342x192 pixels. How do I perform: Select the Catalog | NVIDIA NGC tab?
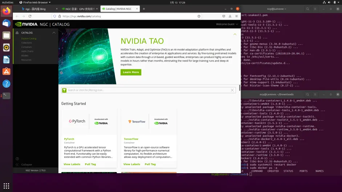pos(118,9)
